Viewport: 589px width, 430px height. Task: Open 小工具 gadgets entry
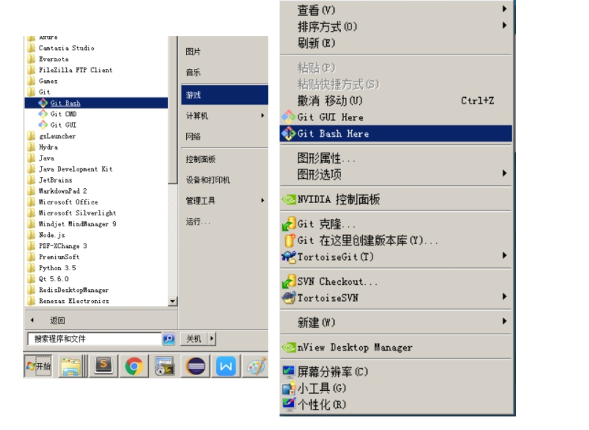(x=396, y=388)
